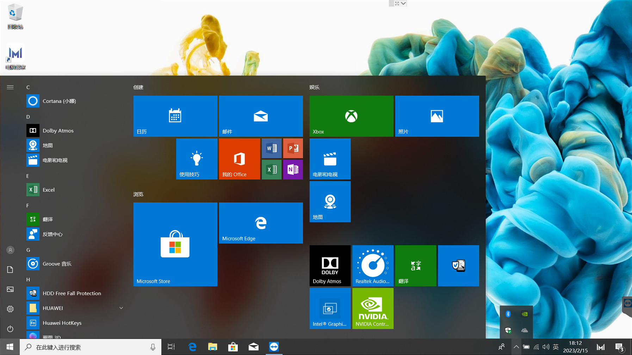Viewport: 632px width, 355px height.
Task: Select the 回收站 desktop icon
Action: point(15,17)
